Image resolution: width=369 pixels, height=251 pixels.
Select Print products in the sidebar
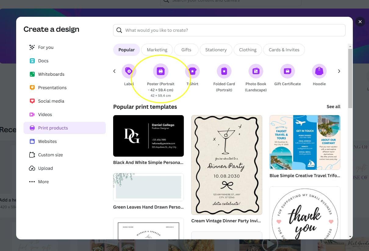(65, 128)
